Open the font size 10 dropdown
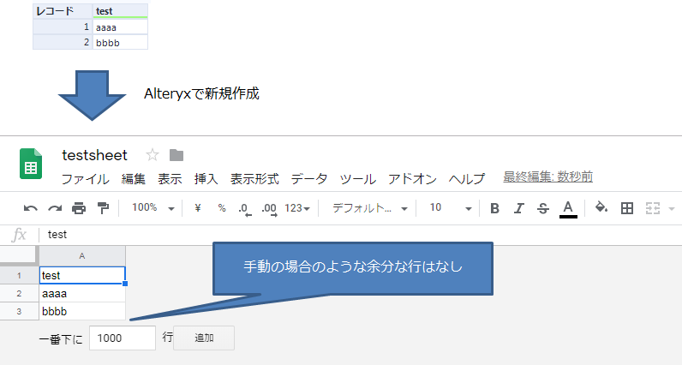 [451, 208]
